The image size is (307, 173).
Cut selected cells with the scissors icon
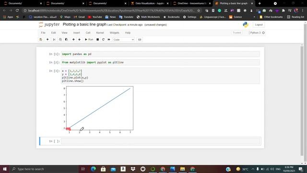point(54,39)
